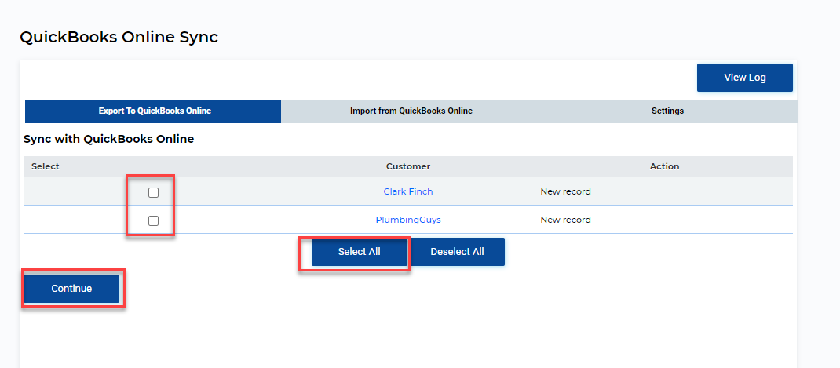
Task: Click New record text in PlumbingGuys row
Action: point(566,220)
